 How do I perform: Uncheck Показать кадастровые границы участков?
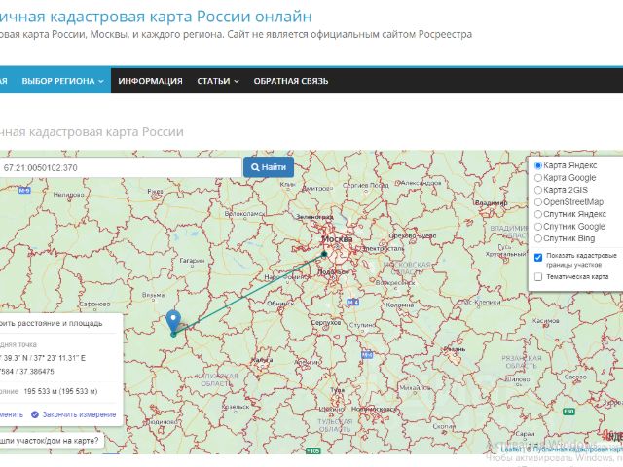click(538, 258)
